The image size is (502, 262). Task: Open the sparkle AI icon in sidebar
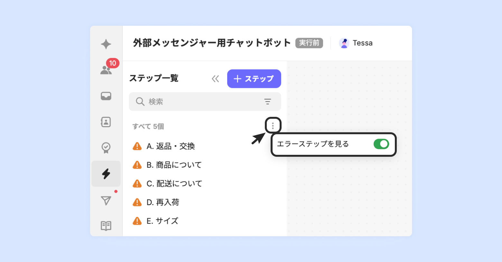(106, 44)
